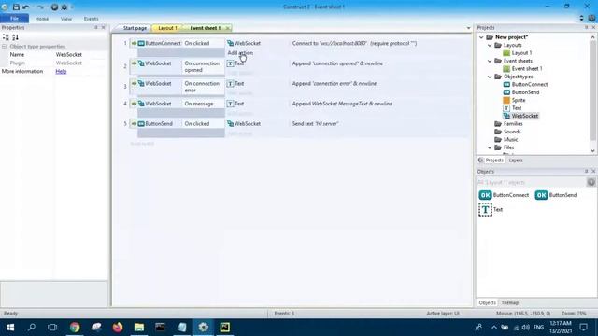Click WebSocket action icon in event 5
This screenshot has height=336, width=598.
(x=231, y=124)
